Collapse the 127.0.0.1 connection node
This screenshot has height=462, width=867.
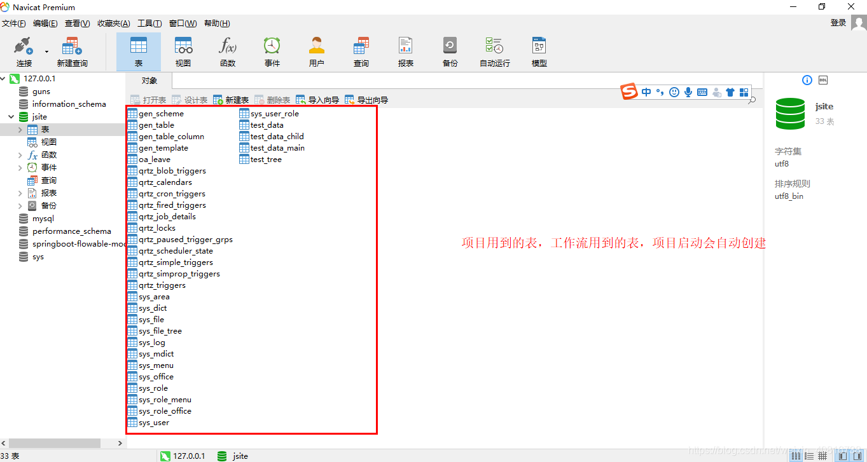pos(3,78)
